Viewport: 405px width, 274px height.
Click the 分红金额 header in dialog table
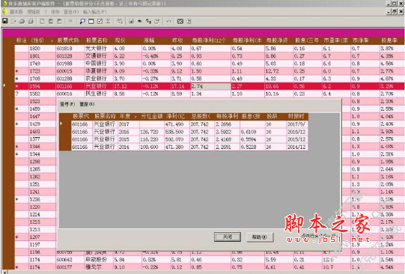[152, 116]
